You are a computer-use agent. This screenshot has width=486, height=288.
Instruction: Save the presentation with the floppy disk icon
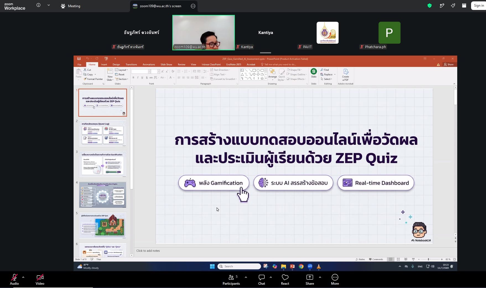pos(79,59)
